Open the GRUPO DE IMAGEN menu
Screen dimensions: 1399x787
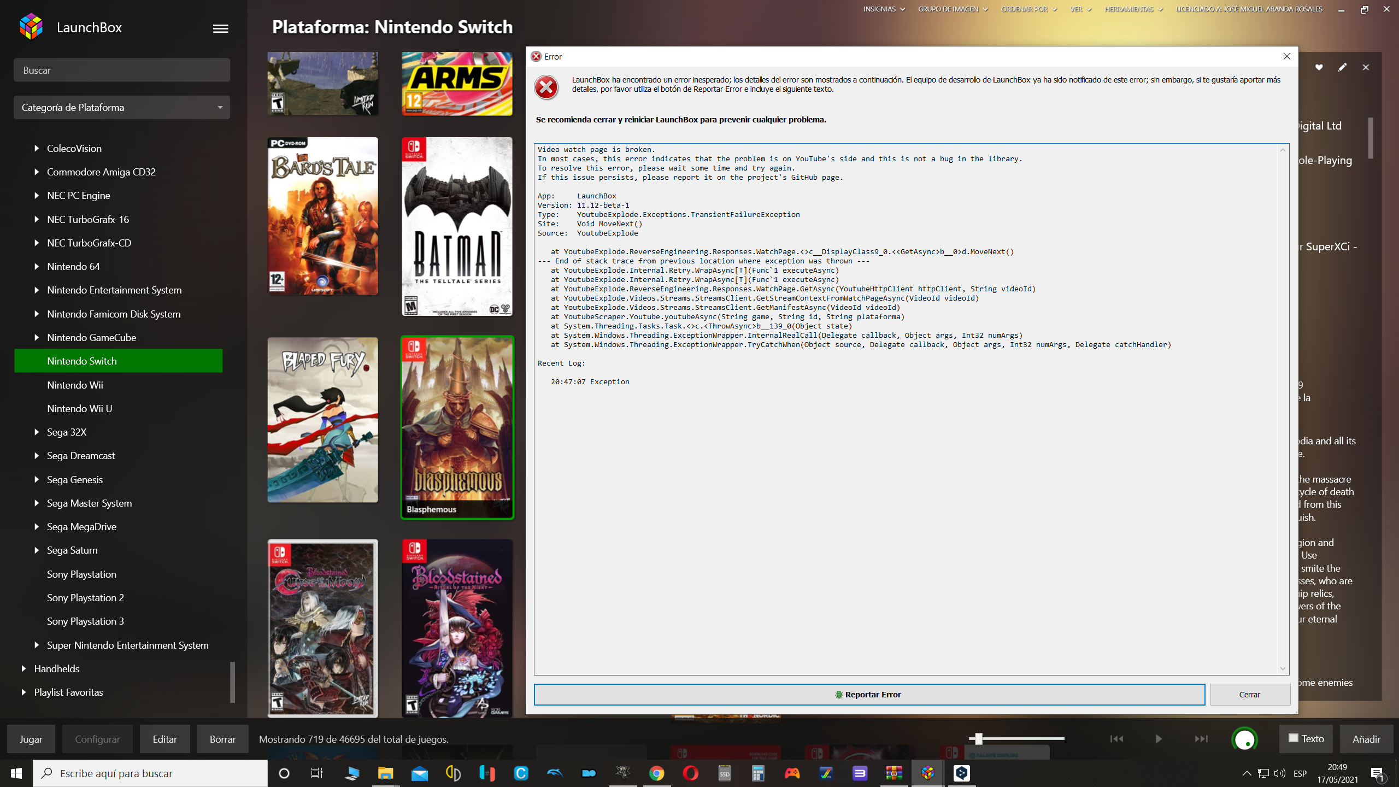tap(953, 9)
